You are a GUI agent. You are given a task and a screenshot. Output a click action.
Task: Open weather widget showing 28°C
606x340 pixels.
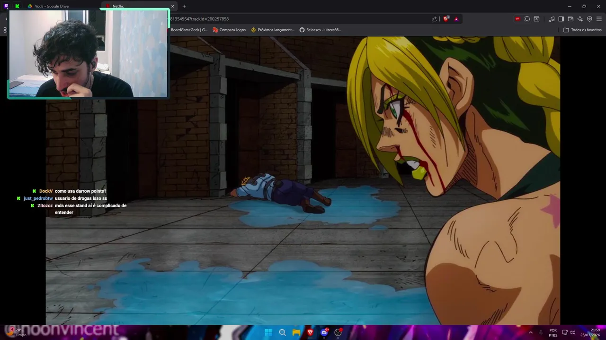pos(17,332)
